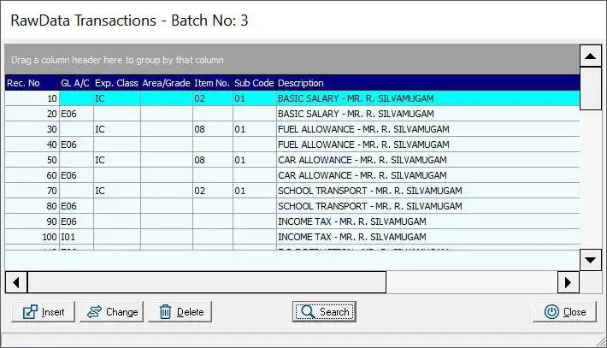607x348 pixels.
Task: Select record number 60 cell
Action: coord(32,175)
